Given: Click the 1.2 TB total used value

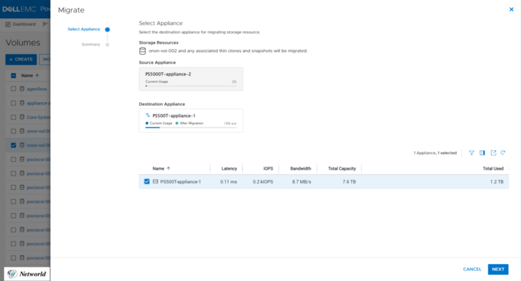Looking at the screenshot, I should (497, 181).
